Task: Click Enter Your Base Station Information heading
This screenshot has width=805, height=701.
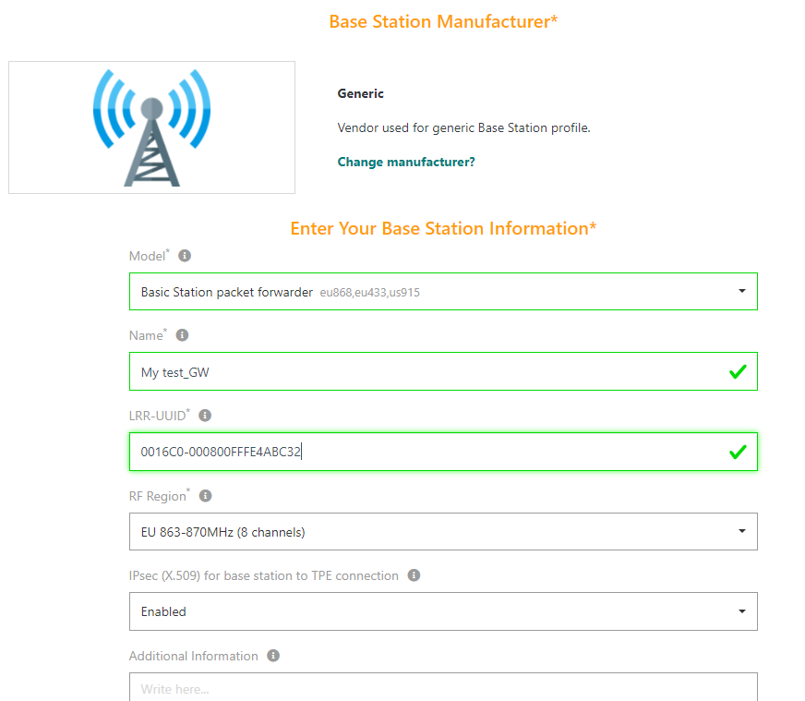Action: pos(443,228)
